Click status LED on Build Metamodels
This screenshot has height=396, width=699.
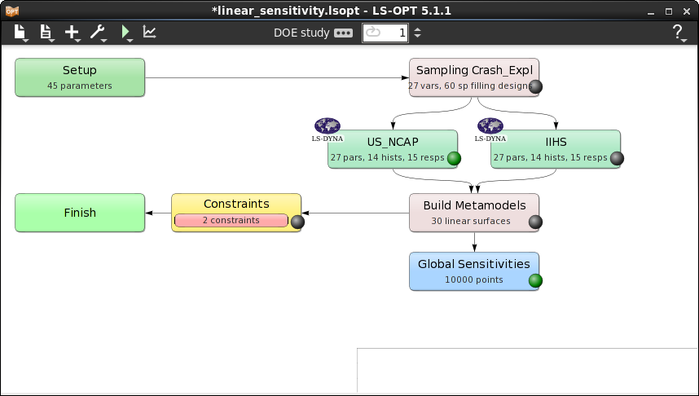[x=535, y=222]
